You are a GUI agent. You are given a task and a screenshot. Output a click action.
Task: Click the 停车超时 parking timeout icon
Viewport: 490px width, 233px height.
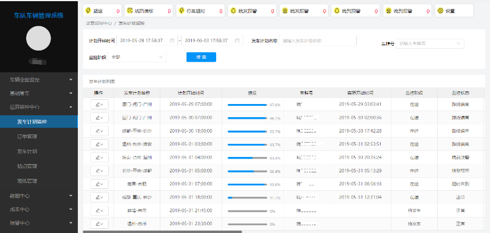pyautogui.click(x=181, y=11)
